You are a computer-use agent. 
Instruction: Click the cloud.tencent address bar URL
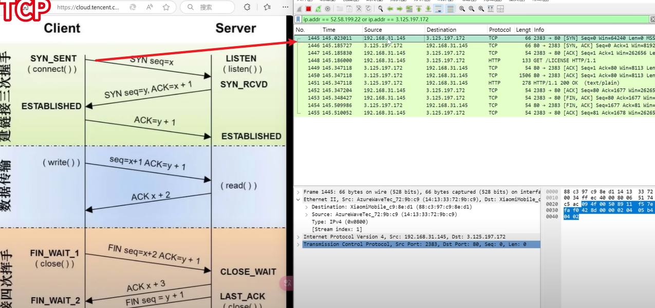(88, 7)
